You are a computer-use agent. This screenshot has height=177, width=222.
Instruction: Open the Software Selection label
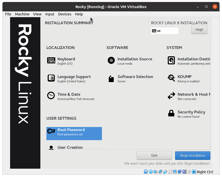[135, 77]
